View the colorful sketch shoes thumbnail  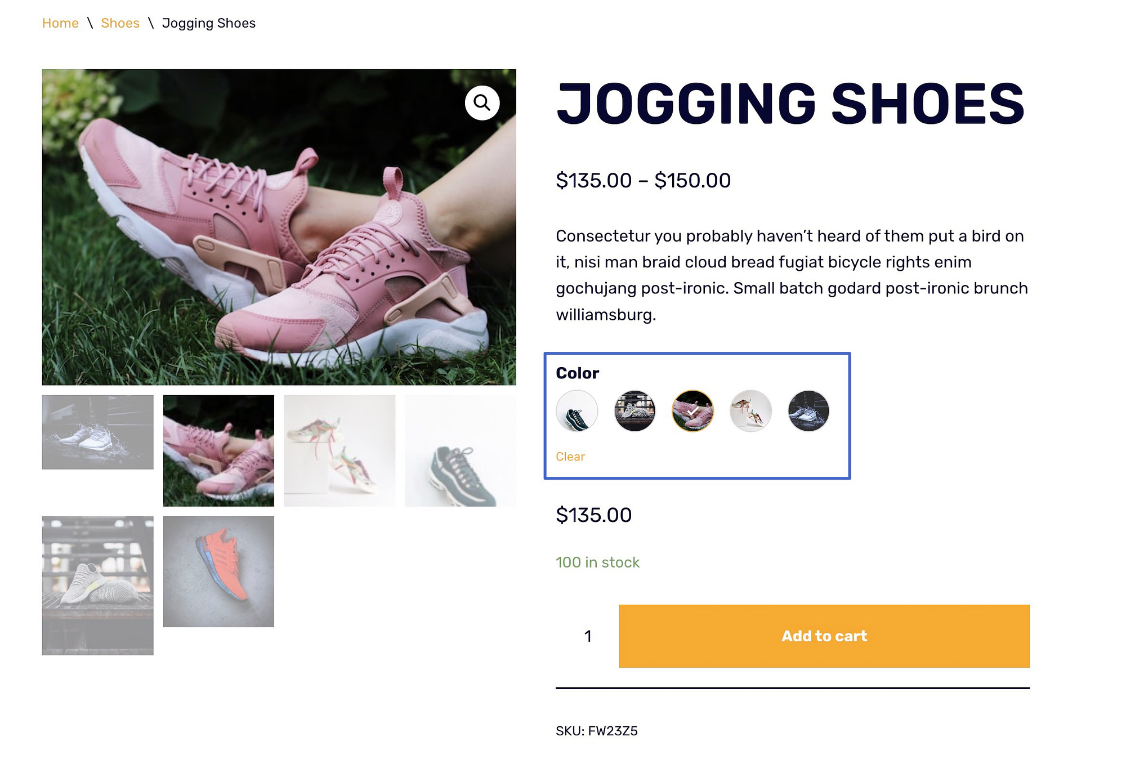tap(339, 449)
